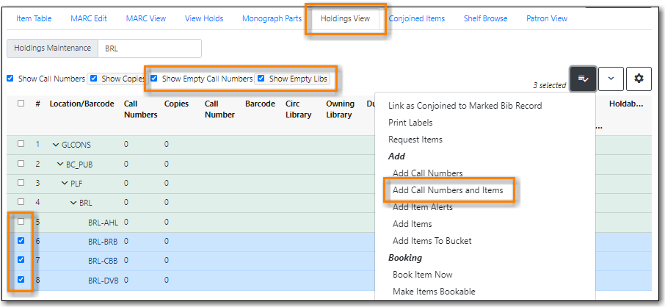Open the Conjoined Items tab
Viewport: 665px width, 307px height.
417,18
